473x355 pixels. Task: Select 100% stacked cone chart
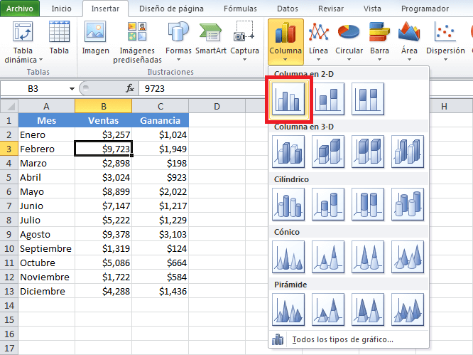[368, 257]
